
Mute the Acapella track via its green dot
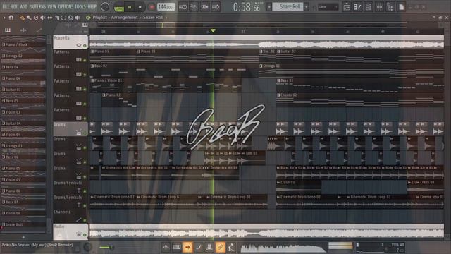click(85, 45)
